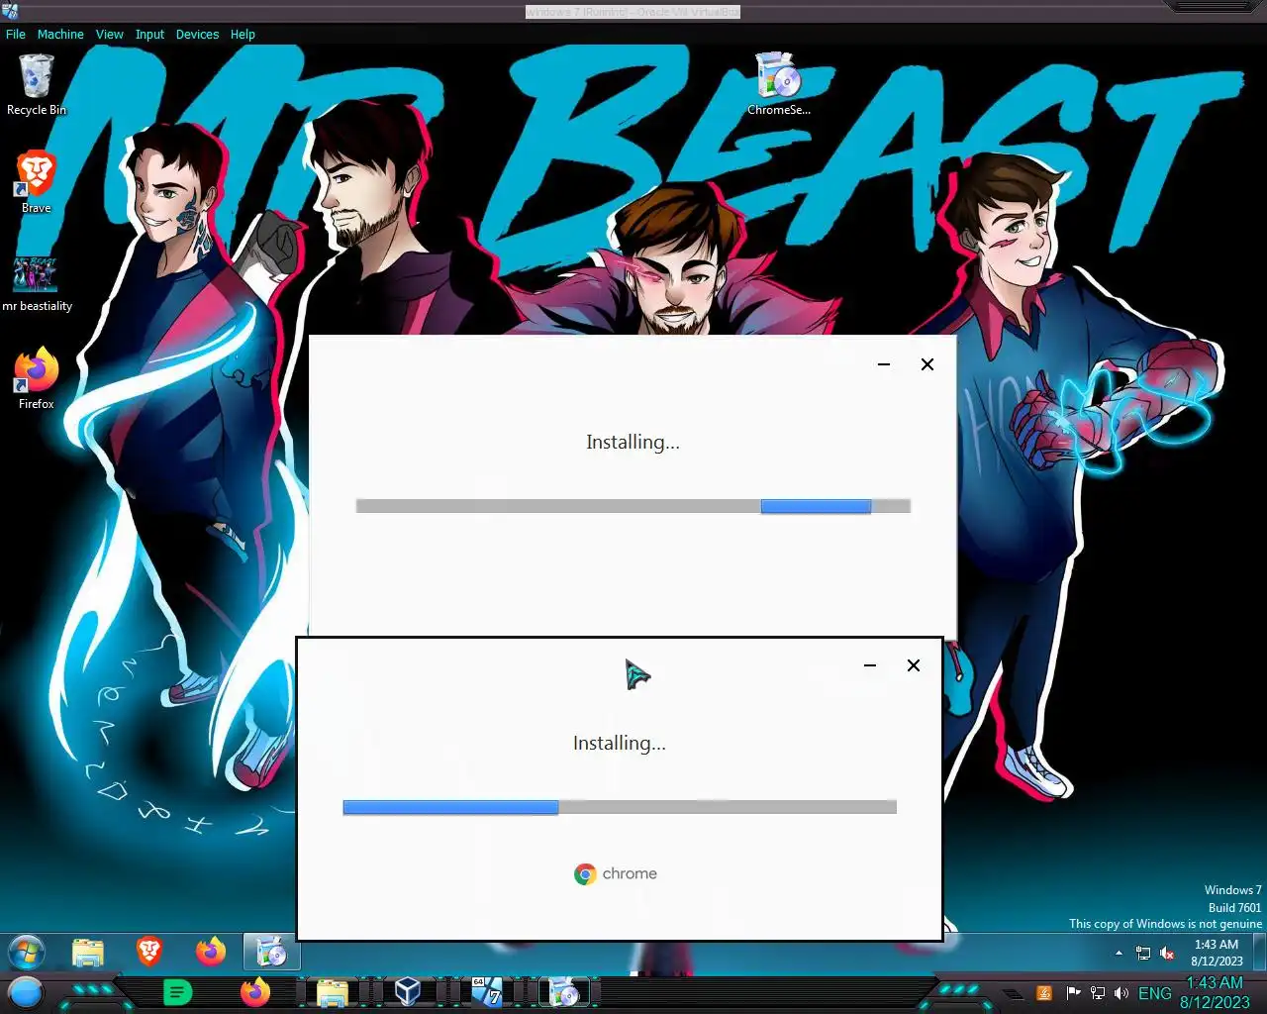Open the View menu

109,34
